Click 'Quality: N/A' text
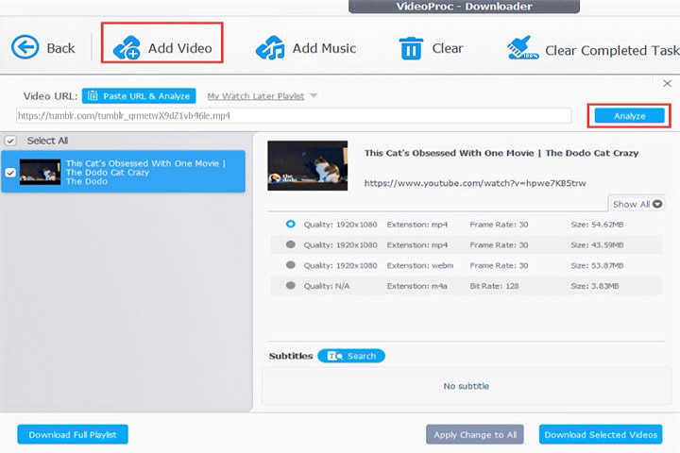 point(327,286)
